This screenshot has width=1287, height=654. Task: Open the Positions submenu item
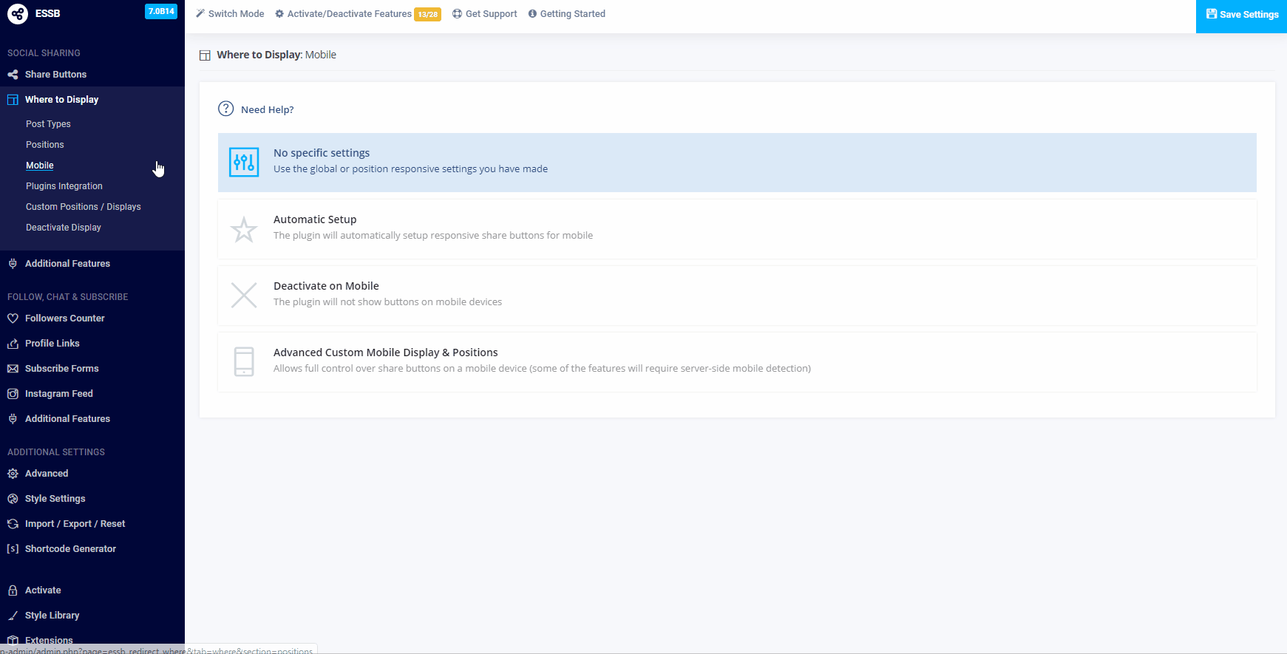[45, 145]
